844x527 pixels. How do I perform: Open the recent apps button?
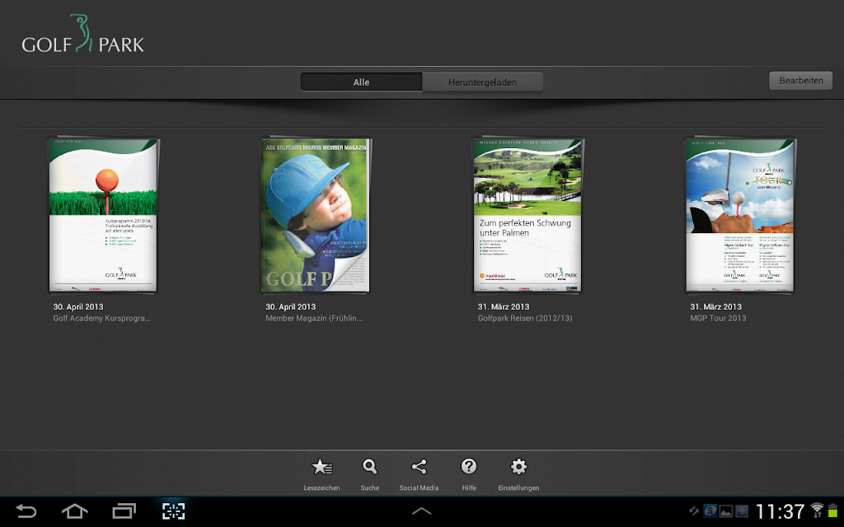pyautogui.click(x=124, y=511)
